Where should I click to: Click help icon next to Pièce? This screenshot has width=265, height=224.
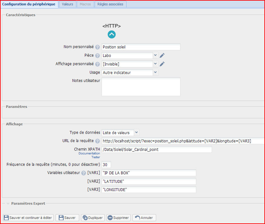[x=97, y=56]
